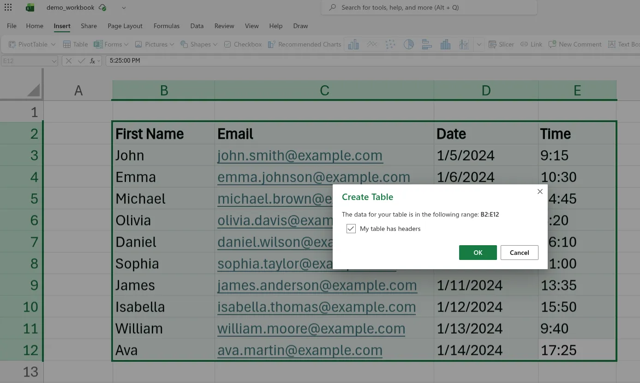The image size is (640, 383).
Task: Expand the PivotTable dropdown arrow
Action: coord(53,45)
